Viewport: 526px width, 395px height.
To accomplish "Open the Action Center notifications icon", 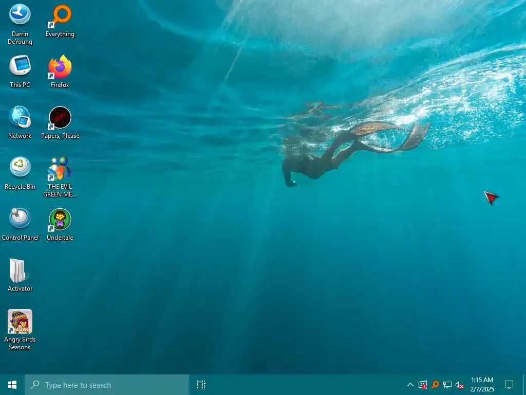I will pos(509,385).
